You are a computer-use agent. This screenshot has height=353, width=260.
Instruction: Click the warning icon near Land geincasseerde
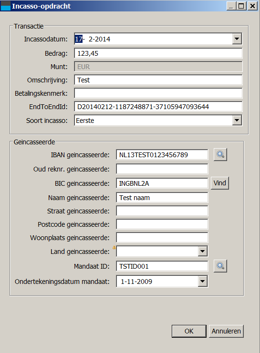click(x=114, y=247)
